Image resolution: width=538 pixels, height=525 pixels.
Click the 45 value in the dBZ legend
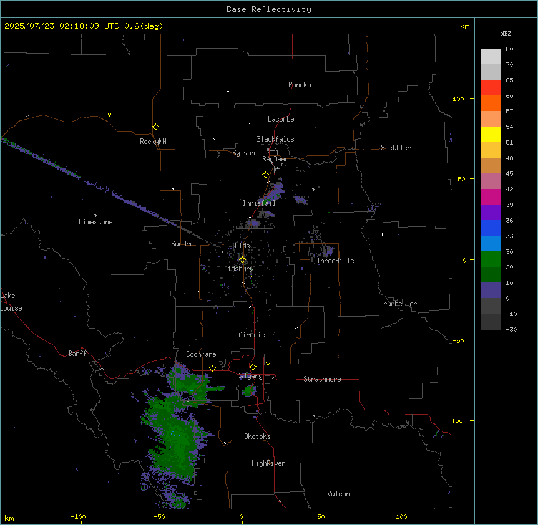pyautogui.click(x=509, y=174)
